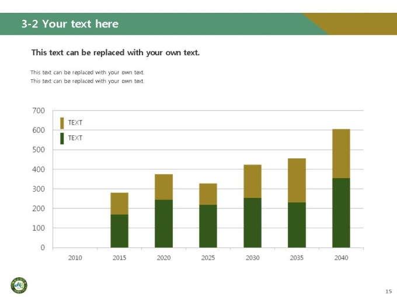Select the 2025 green bar segment
This screenshot has width=397, height=297.
click(x=208, y=226)
